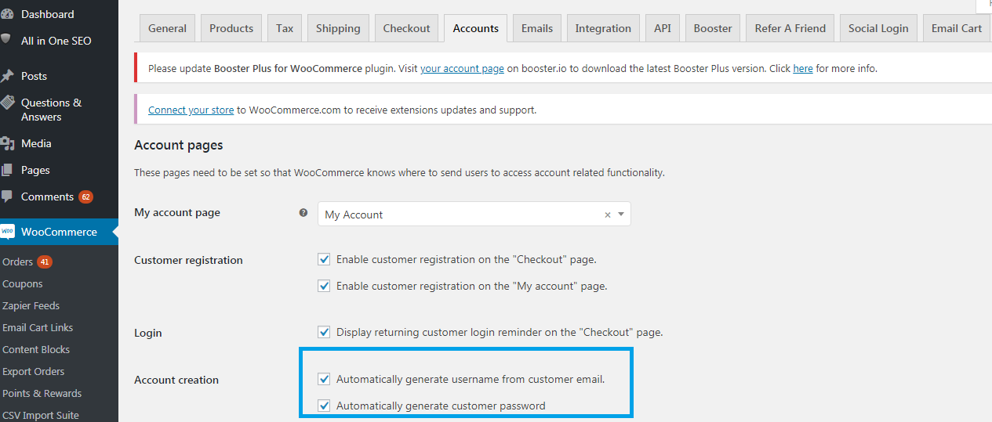Image resolution: width=992 pixels, height=422 pixels.
Task: Click the All in One SEO shield icon
Action: (x=6, y=39)
